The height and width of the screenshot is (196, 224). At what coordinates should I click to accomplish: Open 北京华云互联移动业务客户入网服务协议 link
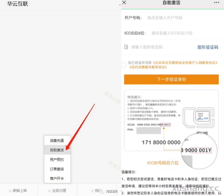(185, 63)
